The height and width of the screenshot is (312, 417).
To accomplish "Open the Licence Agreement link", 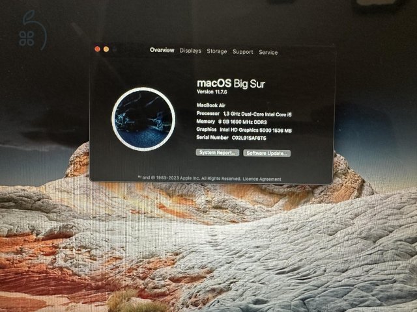I will pos(262,179).
